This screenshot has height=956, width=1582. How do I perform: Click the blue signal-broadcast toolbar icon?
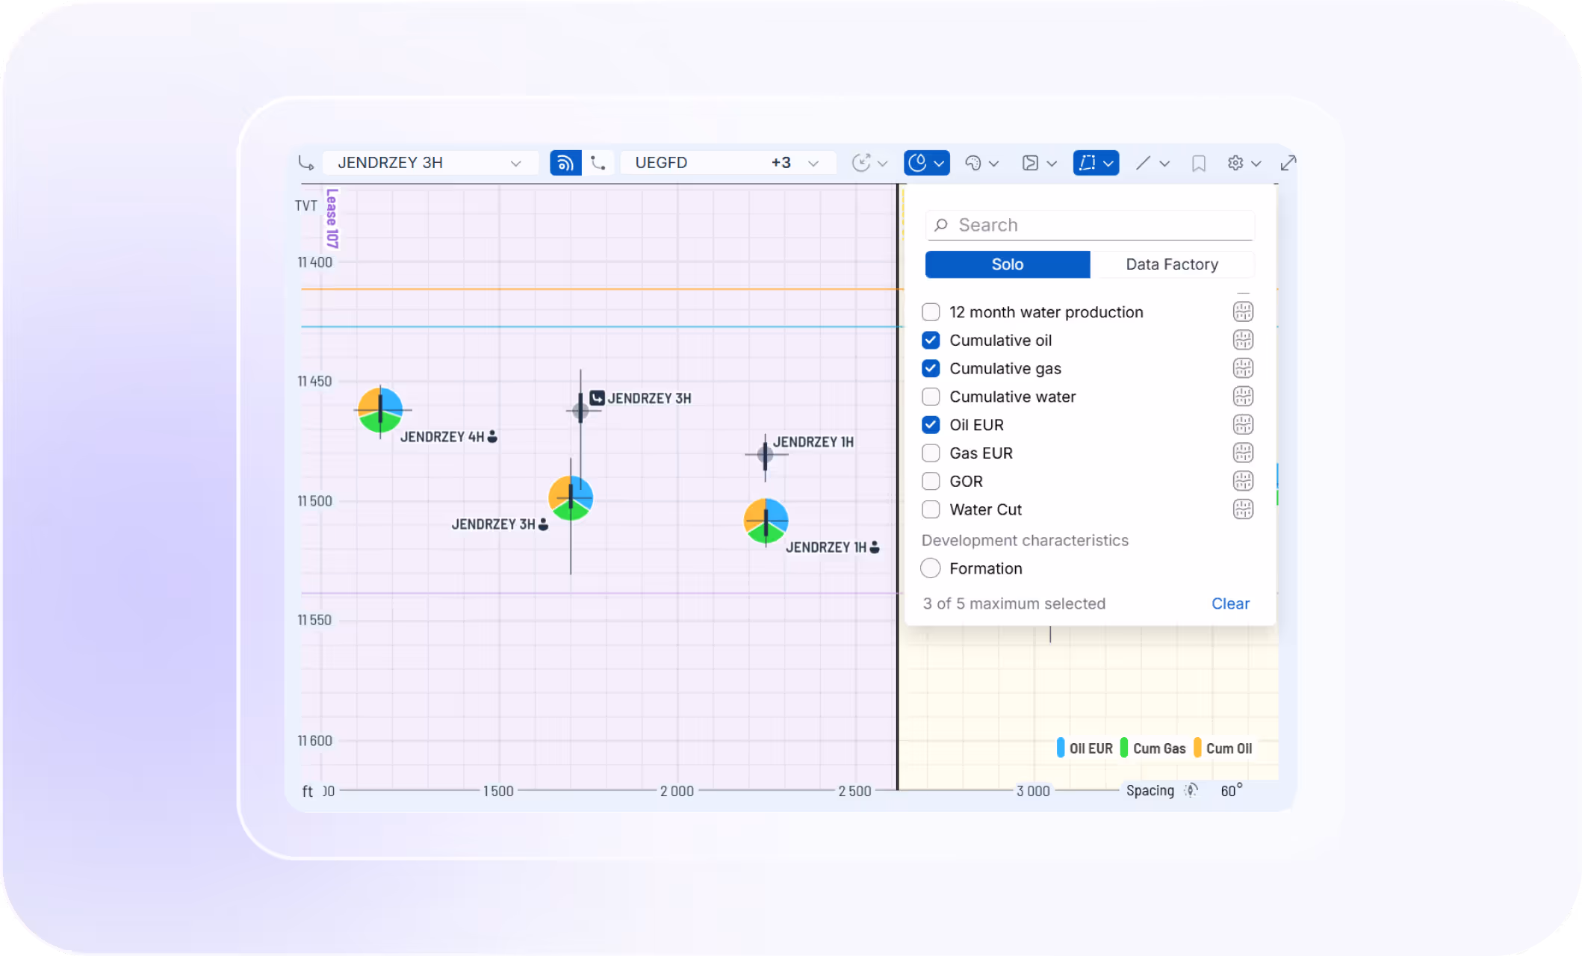click(x=565, y=163)
